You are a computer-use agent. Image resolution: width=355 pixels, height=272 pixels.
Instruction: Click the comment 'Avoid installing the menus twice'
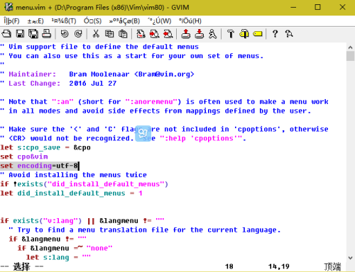pyautogui.click(x=77, y=175)
